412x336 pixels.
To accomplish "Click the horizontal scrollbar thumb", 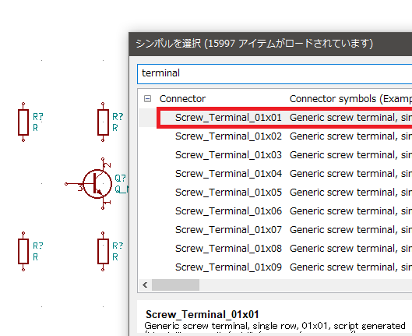I will 175,285.
